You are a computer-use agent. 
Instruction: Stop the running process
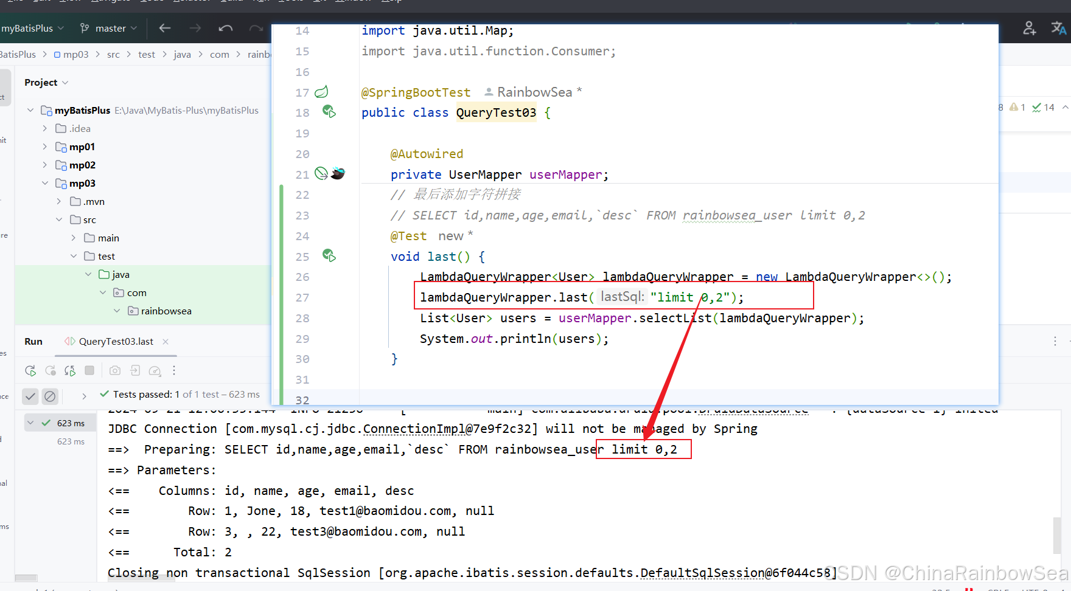(x=89, y=370)
